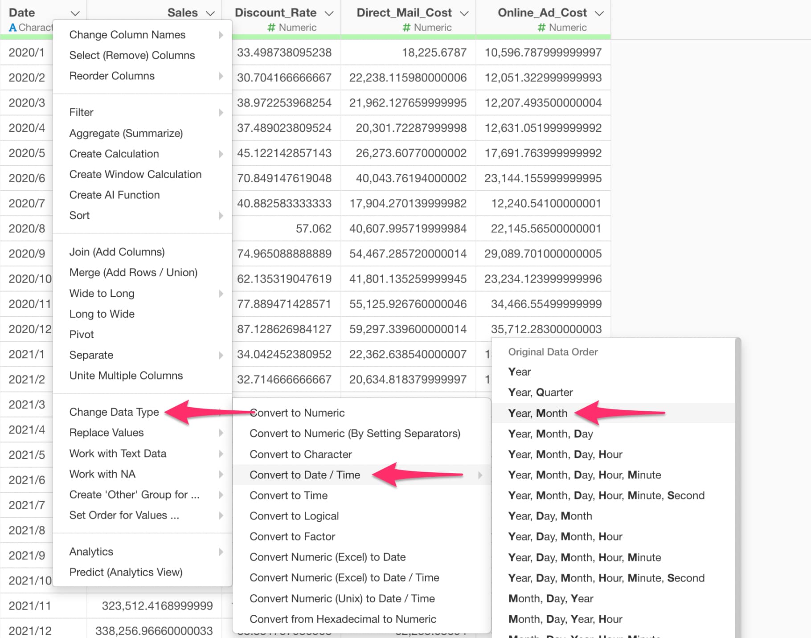Screen dimensions: 811x638
Task: Choose Year, Month, Day format
Action: (550, 434)
